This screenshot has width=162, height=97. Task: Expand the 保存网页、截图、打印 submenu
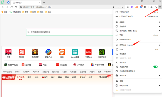tap(137, 31)
